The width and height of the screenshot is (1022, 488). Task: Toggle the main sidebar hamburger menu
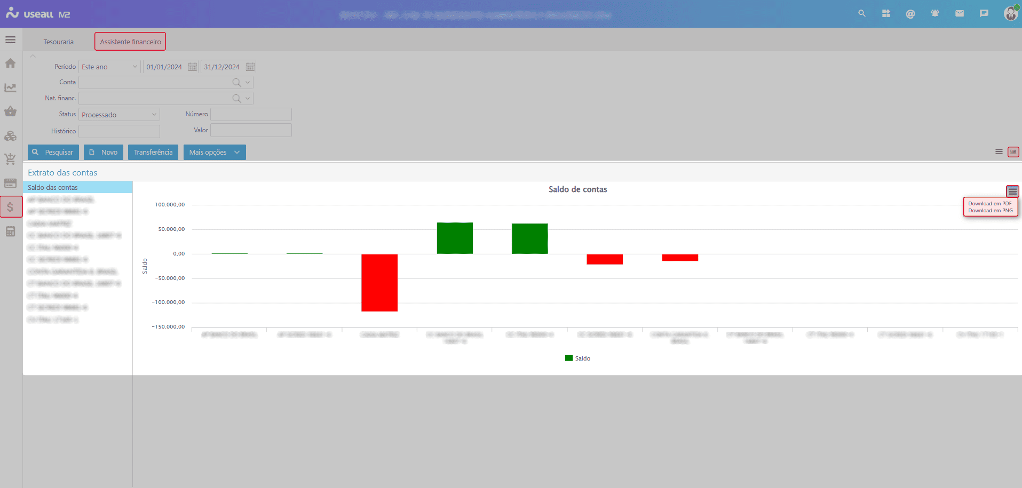tap(10, 40)
